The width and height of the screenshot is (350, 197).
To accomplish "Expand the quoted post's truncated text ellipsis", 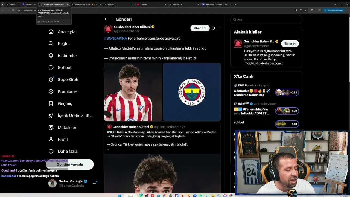I will pos(108,149).
